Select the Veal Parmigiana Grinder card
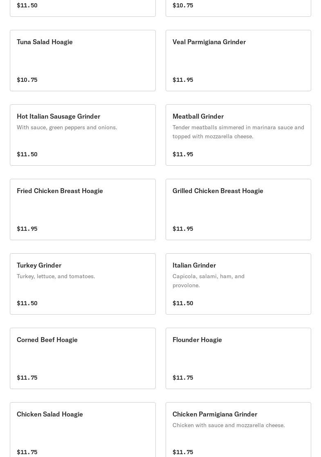The height and width of the screenshot is (457, 321). [238, 61]
